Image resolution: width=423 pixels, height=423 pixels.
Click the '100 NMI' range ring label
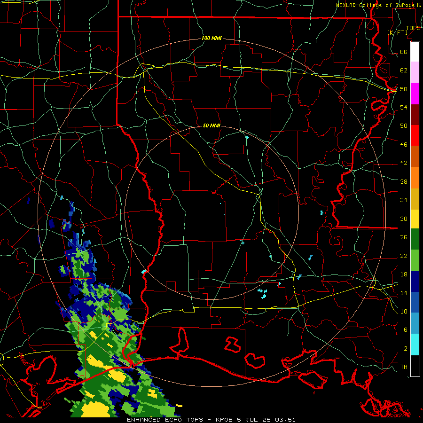(x=211, y=38)
